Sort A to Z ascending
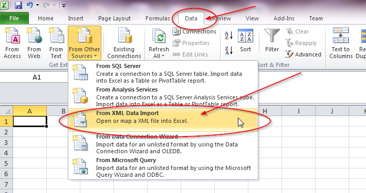Image resolution: width=366 pixels, height=193 pixels. click(228, 36)
